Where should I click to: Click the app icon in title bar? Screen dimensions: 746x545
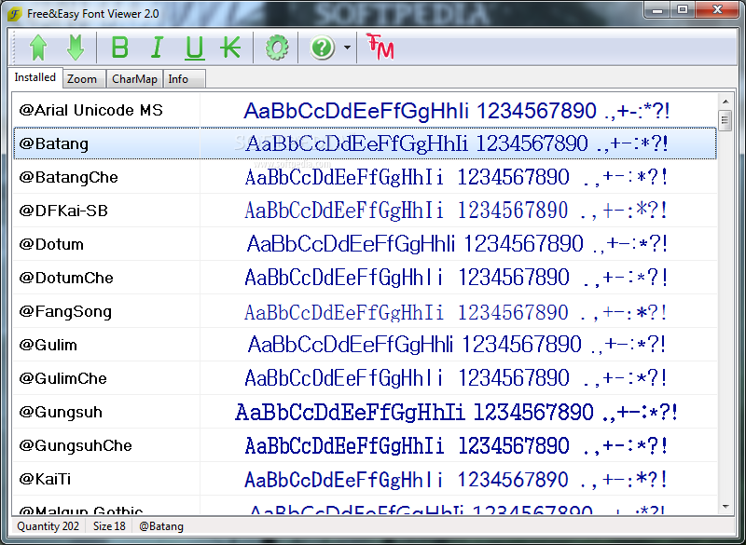pos(15,14)
